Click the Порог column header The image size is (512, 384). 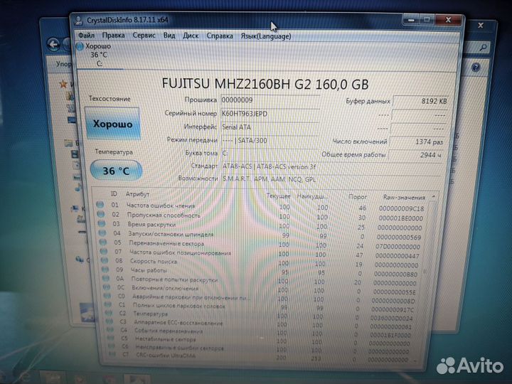tap(358, 197)
